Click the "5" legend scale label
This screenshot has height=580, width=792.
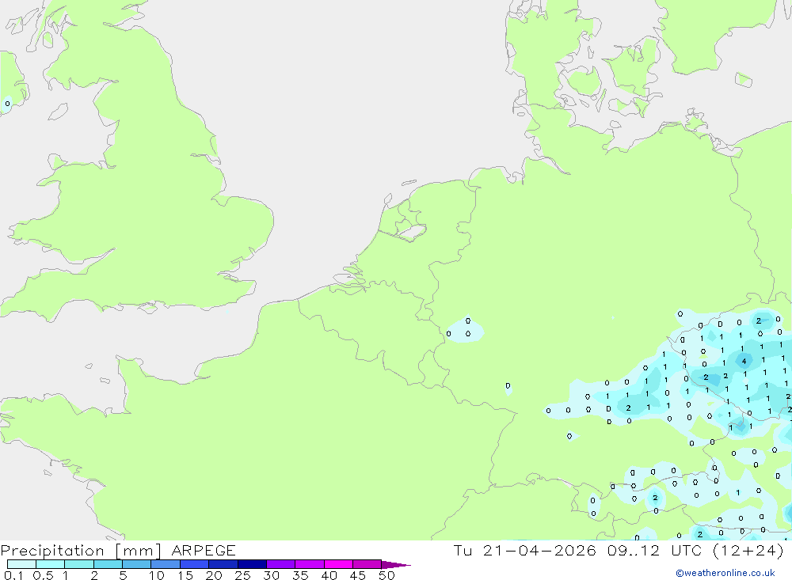tap(123, 575)
